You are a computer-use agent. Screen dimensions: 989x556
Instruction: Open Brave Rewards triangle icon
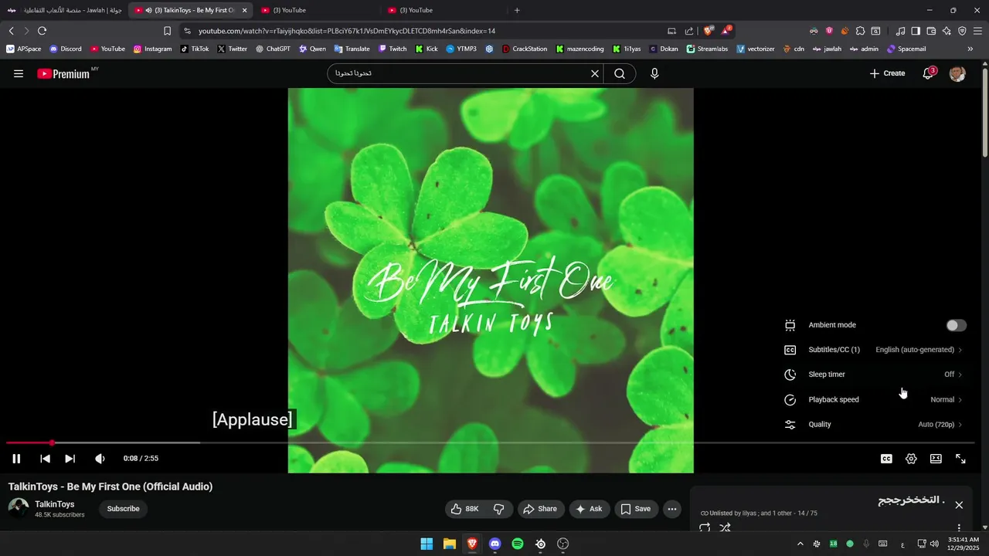pos(725,31)
